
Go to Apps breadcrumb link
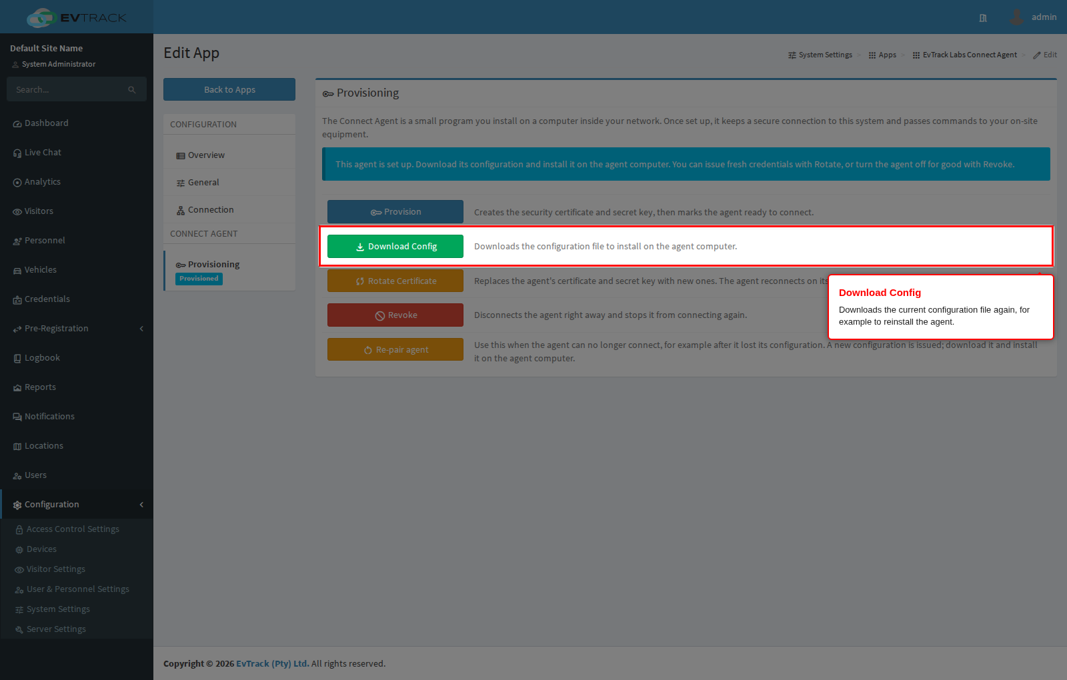click(x=882, y=55)
